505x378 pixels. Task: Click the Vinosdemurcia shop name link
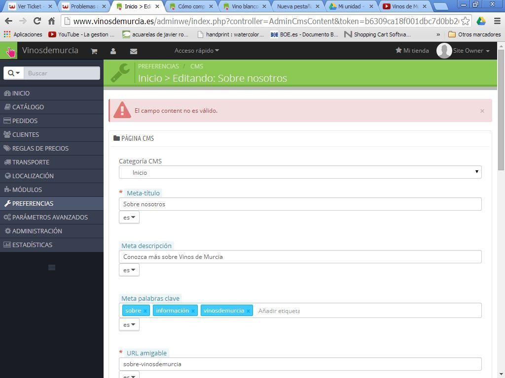(50, 51)
